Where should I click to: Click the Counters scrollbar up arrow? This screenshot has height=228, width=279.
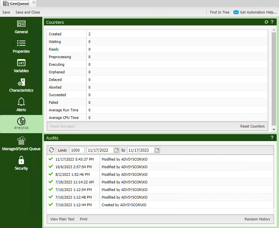pyautogui.click(x=274, y=30)
